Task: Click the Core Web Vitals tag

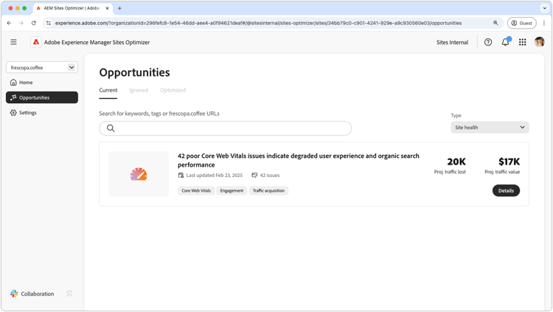Action: [x=196, y=190]
